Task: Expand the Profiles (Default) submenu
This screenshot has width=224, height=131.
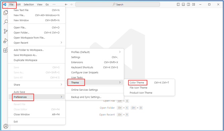Action: click(x=95, y=52)
